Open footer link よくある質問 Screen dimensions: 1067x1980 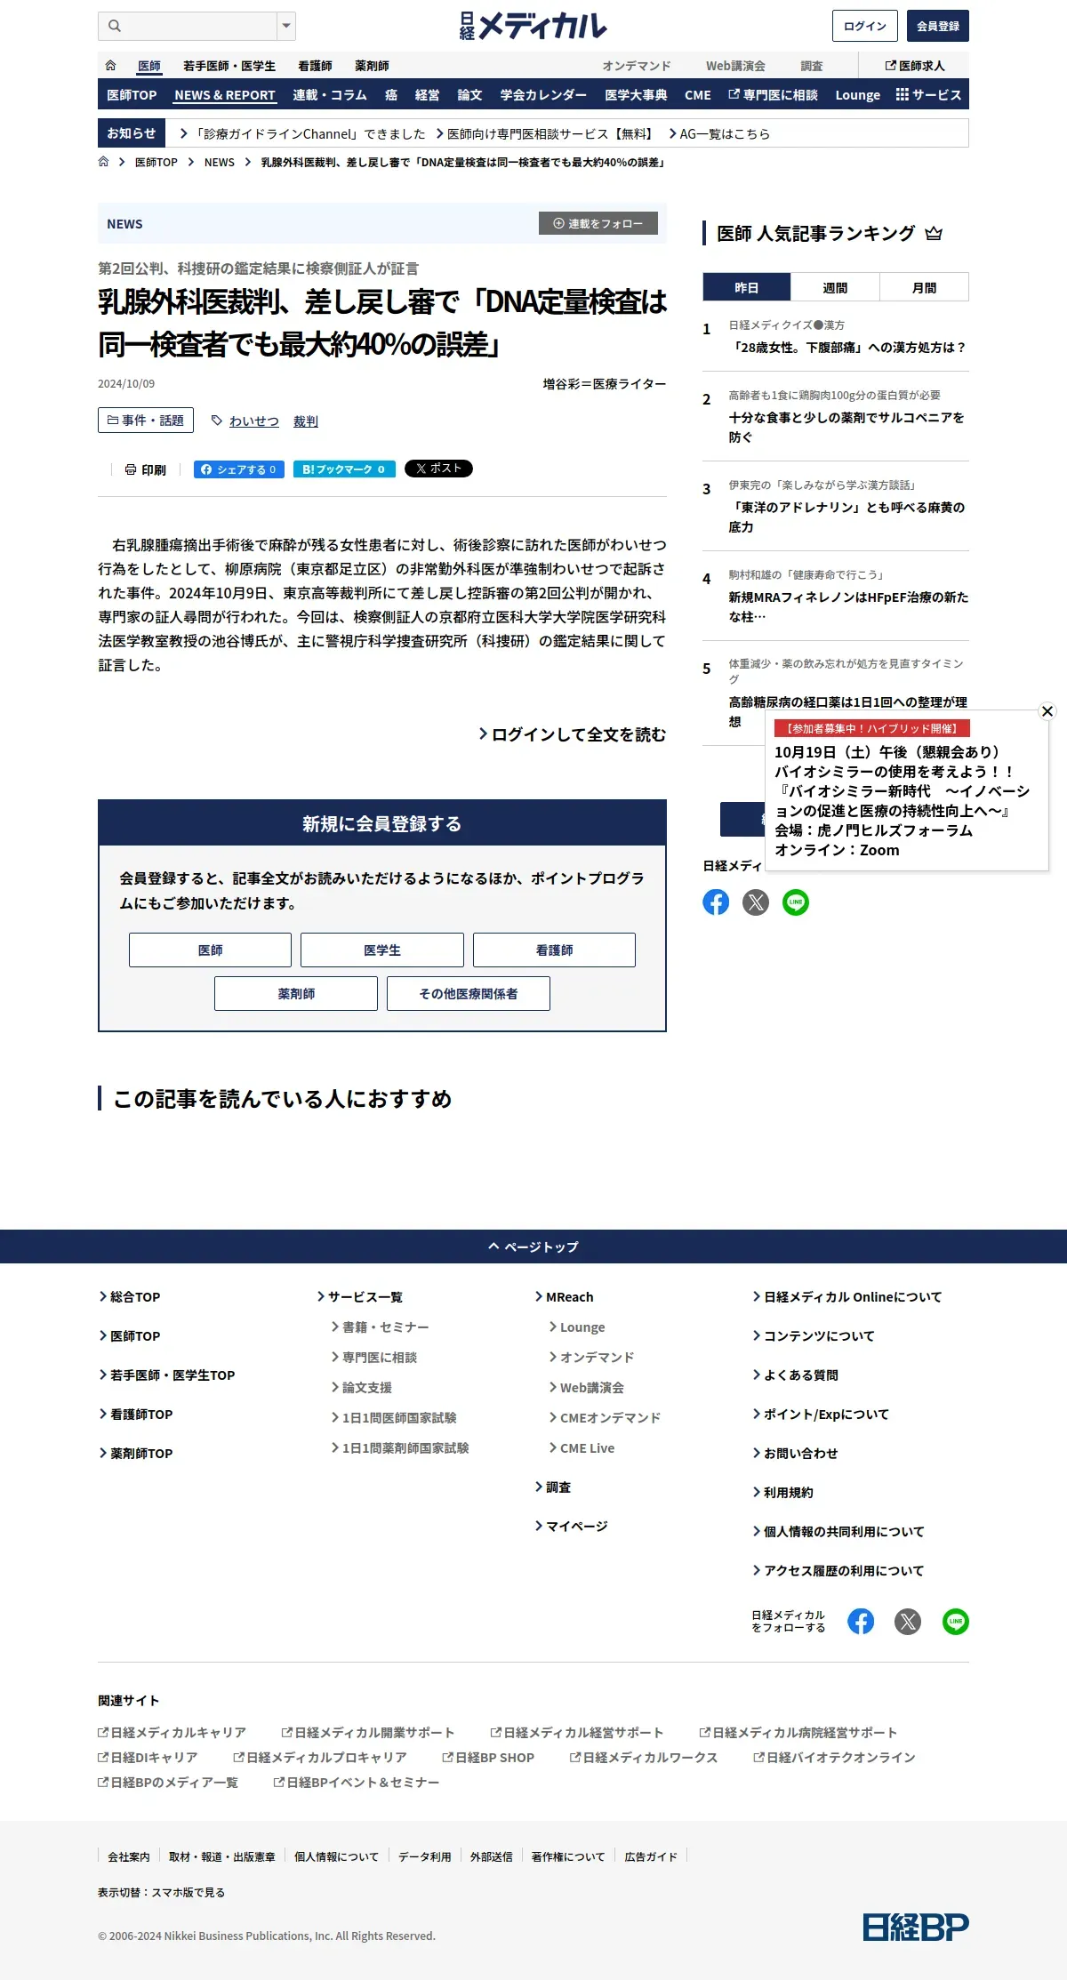pos(796,1375)
